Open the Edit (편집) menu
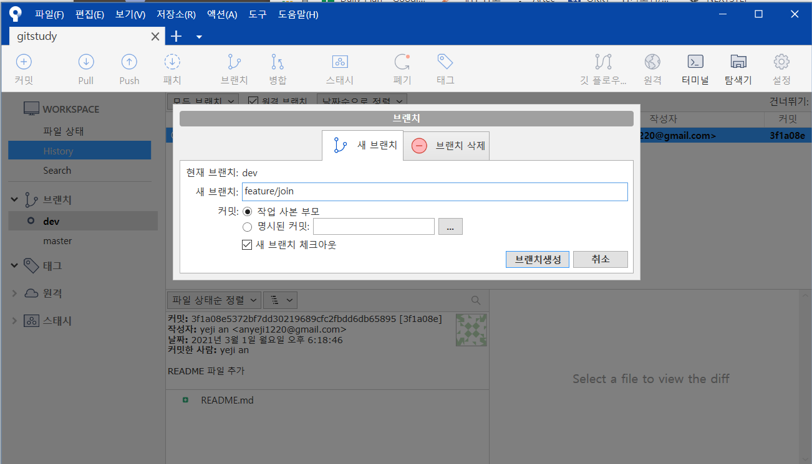 coord(90,14)
